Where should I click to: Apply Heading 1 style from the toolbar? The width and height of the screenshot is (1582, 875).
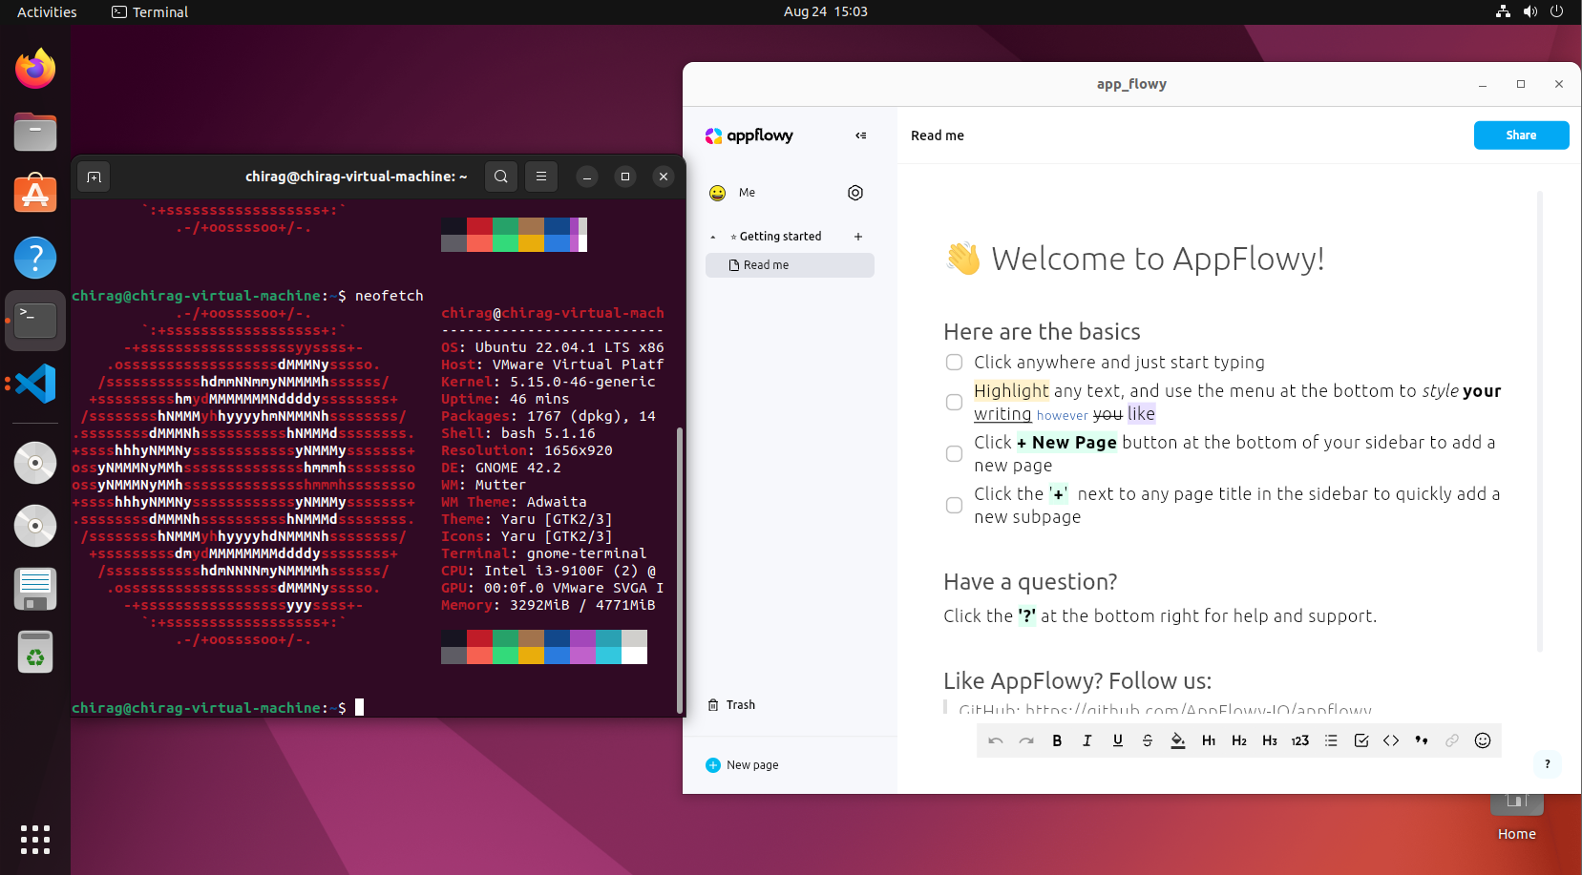(1209, 740)
